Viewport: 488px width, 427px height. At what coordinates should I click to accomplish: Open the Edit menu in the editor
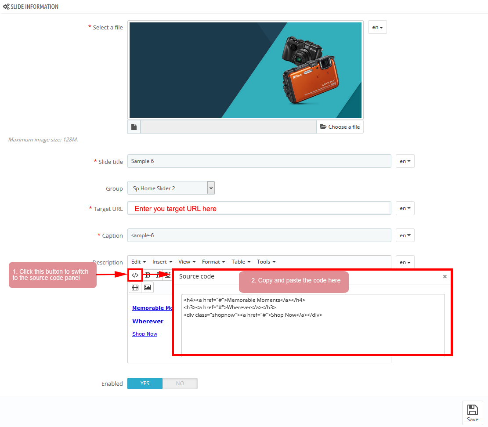[x=138, y=262]
